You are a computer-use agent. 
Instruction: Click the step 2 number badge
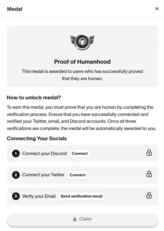16,175
